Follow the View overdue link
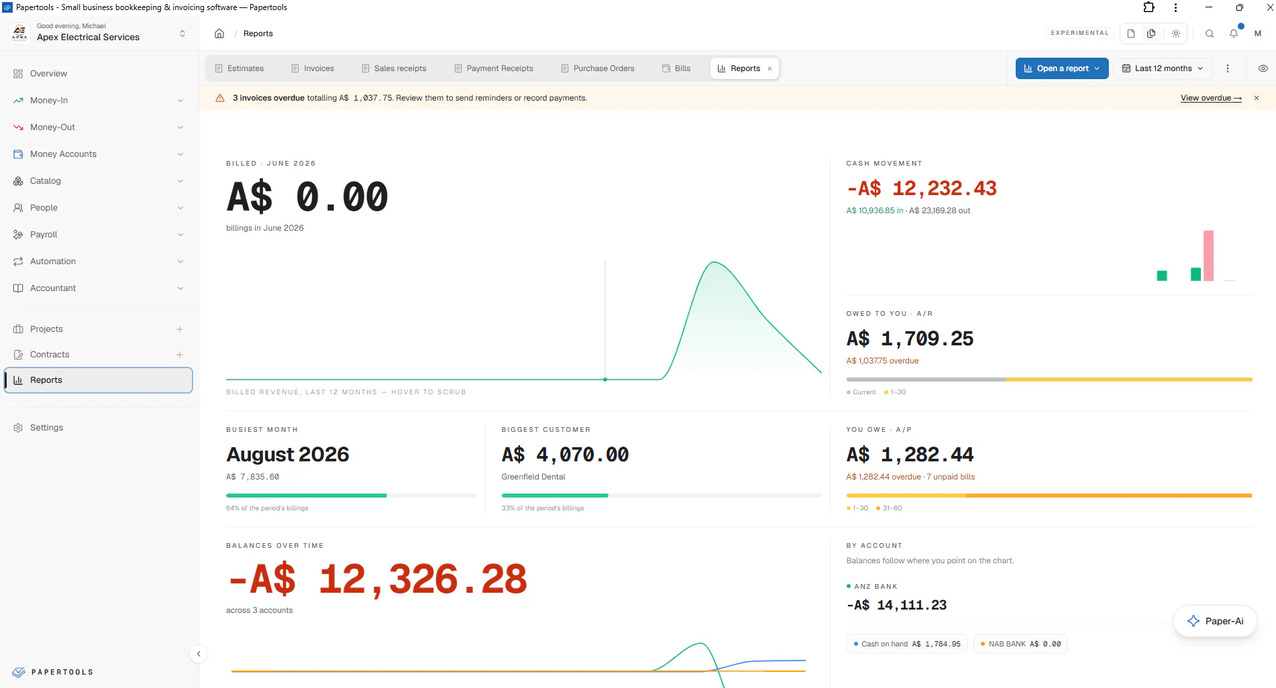Viewport: 1276px width, 688px height. click(1211, 98)
